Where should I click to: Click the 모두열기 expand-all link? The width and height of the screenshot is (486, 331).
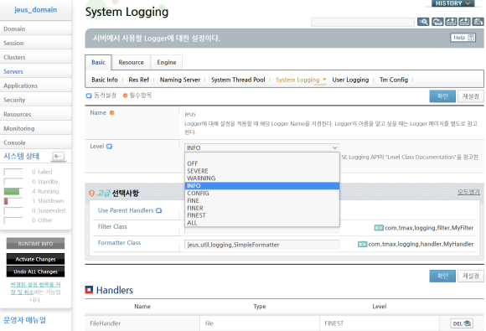click(468, 192)
